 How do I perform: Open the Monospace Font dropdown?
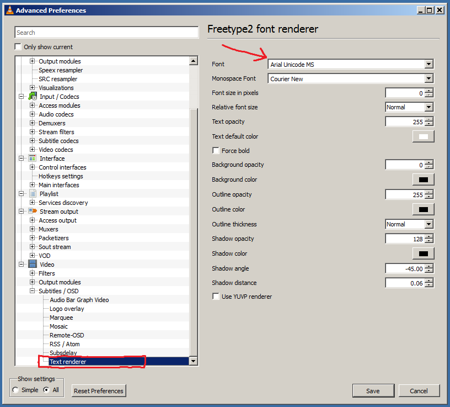coord(428,78)
